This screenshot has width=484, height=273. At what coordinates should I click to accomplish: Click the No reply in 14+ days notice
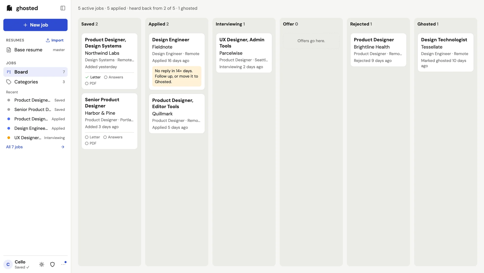click(x=177, y=76)
